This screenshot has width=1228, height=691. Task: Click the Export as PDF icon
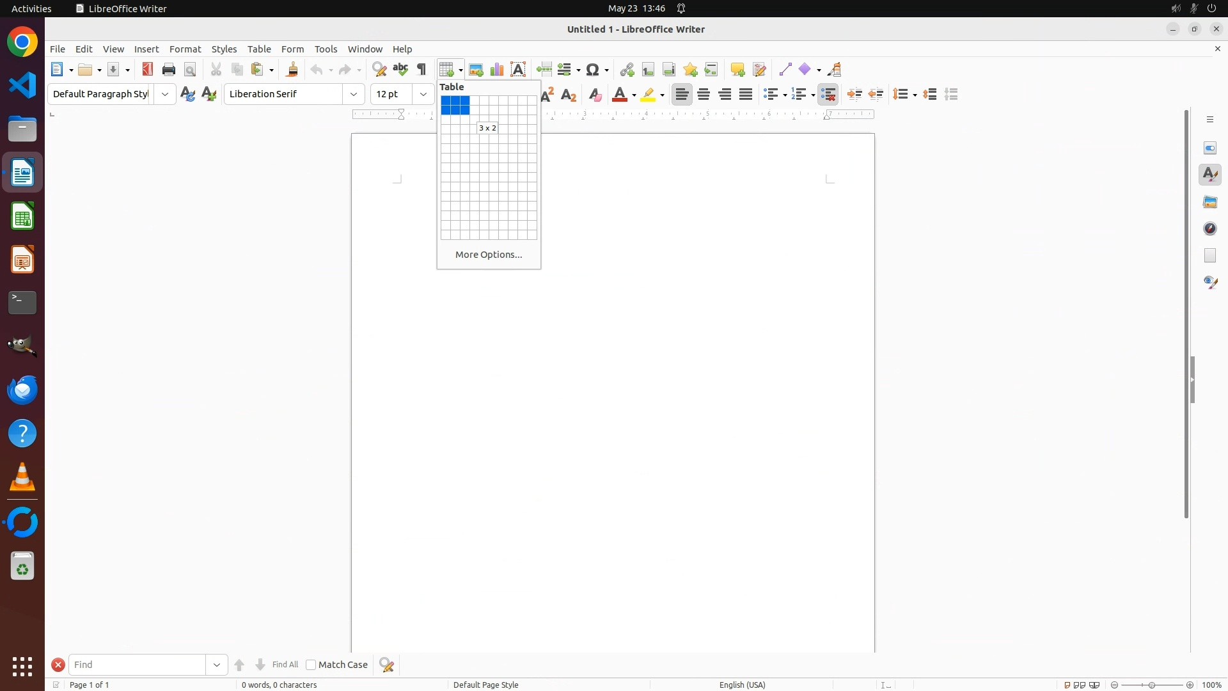(148, 70)
